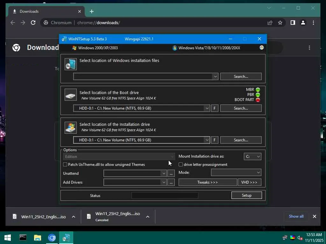Viewport: 326px width, 244px height.
Task: Click Search for Installation drive
Action: tap(241, 140)
